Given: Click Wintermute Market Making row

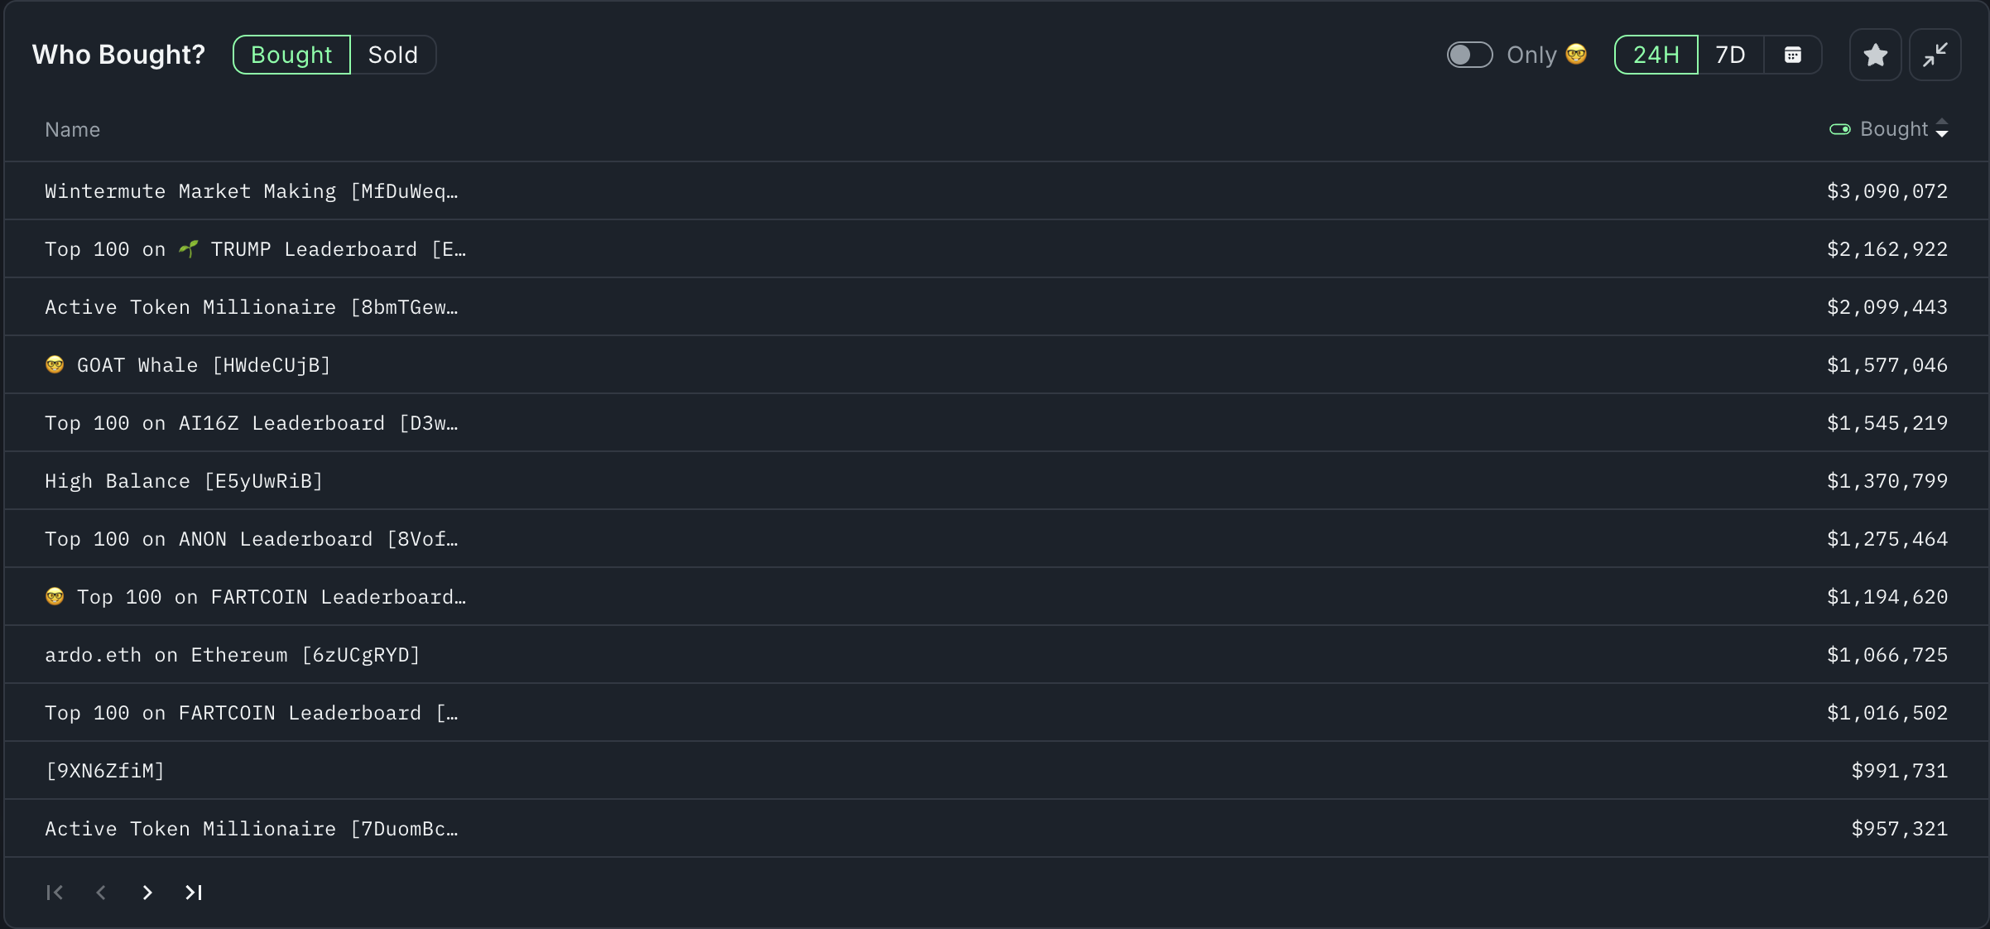Looking at the screenshot, I should (997, 190).
